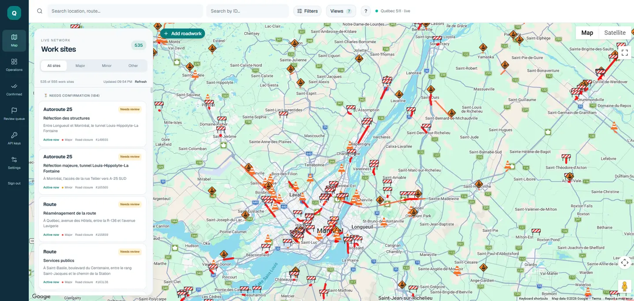The width and height of the screenshot is (634, 301).
Task: Click warning marker near Saint-Bernard-de-Michaudville
Action: pos(451,114)
